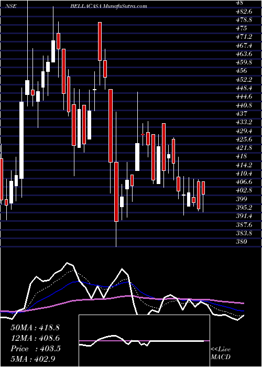The width and height of the screenshot is (262, 367).
Task: Click the Price : 403.5 reading
Action: (36, 349)
